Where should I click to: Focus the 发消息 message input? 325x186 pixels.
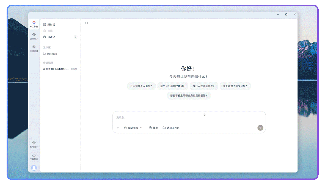[x=189, y=118]
